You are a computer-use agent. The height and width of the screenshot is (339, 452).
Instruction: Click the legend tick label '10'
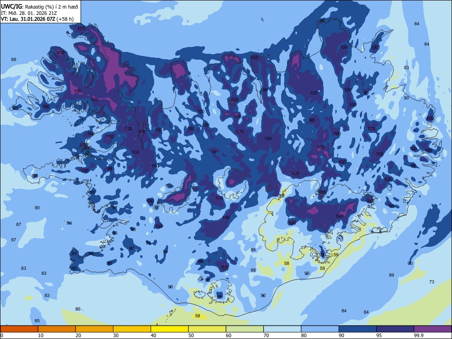(41, 335)
